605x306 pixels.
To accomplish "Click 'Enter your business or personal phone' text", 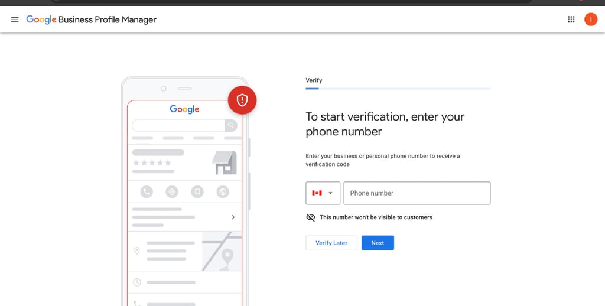I will [383, 160].
